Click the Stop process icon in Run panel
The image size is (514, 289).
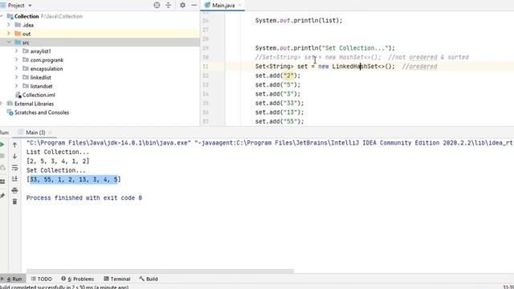click(x=2, y=156)
